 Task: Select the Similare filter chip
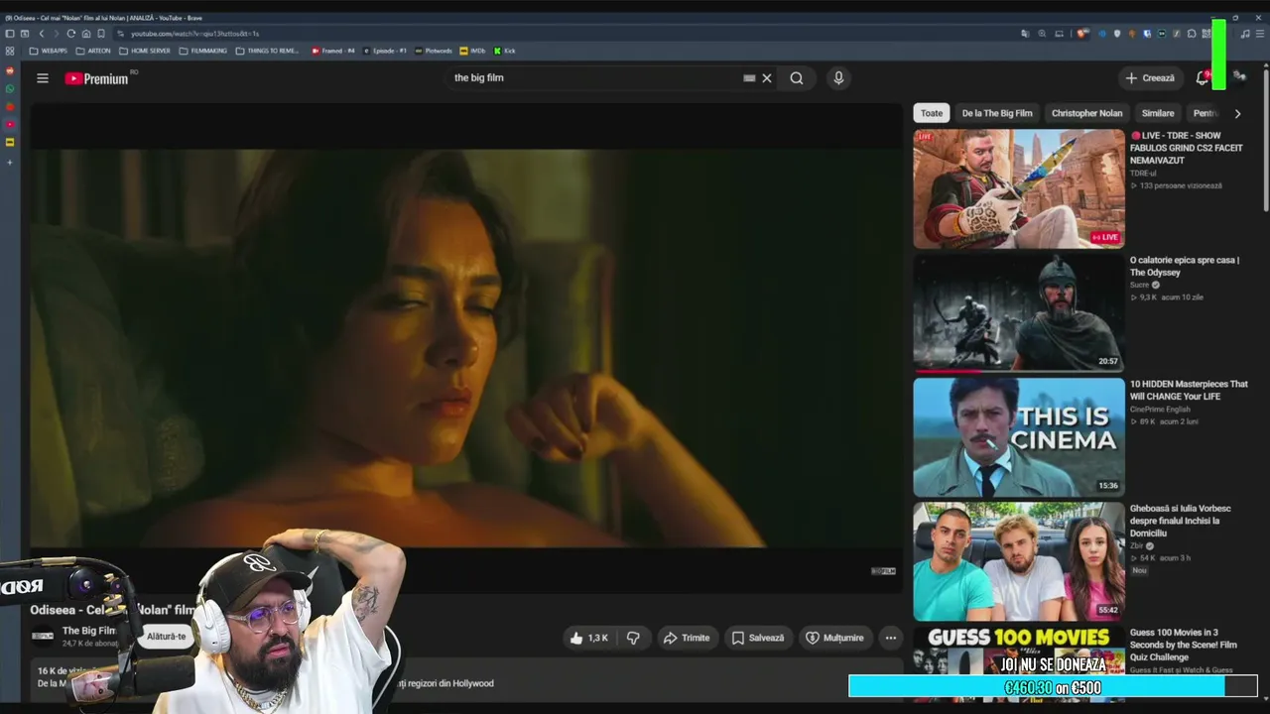[1158, 113]
